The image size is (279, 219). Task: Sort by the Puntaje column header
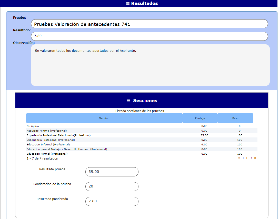click(x=200, y=118)
